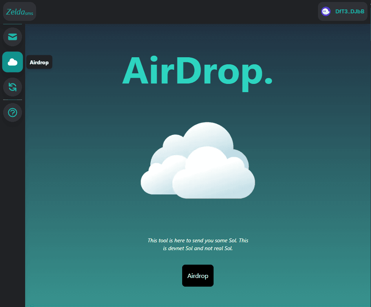The height and width of the screenshot is (307, 371).
Task: Click the divider line above help icon
Action: 13,100
